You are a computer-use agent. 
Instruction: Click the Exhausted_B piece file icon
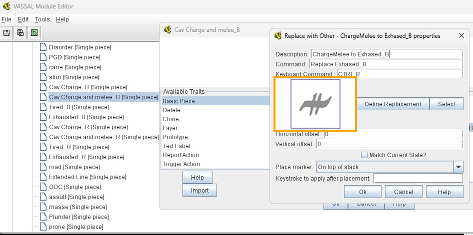click(43, 117)
